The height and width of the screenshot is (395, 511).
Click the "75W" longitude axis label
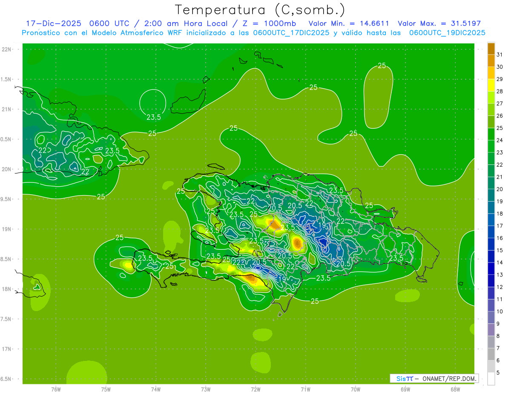pyautogui.click(x=106, y=389)
